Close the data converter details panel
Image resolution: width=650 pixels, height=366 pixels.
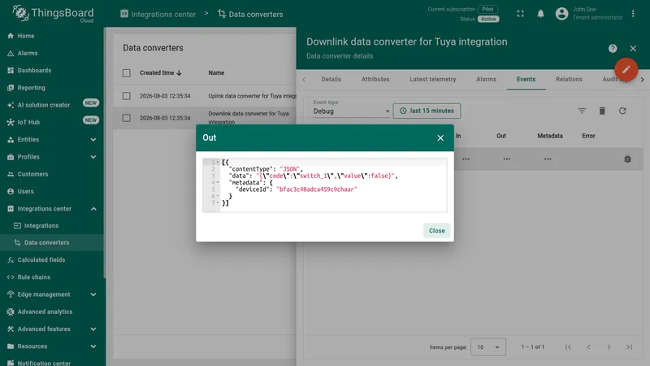tap(633, 49)
